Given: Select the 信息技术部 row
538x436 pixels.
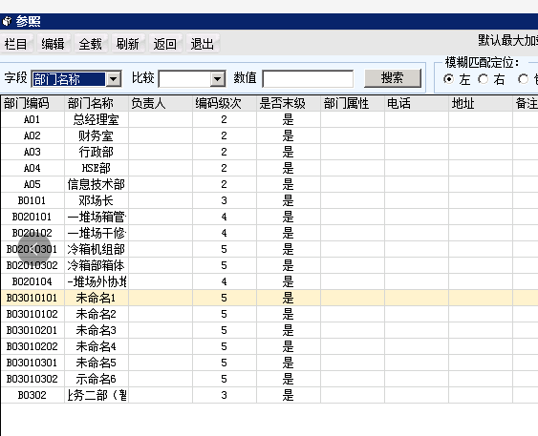Looking at the screenshot, I should pos(269,184).
